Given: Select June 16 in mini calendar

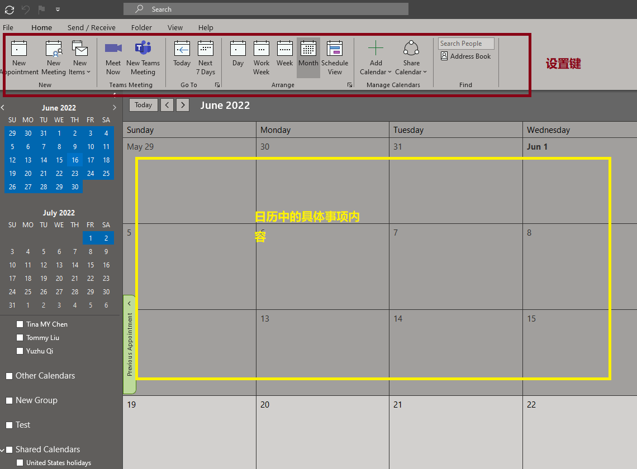Looking at the screenshot, I should pos(75,160).
